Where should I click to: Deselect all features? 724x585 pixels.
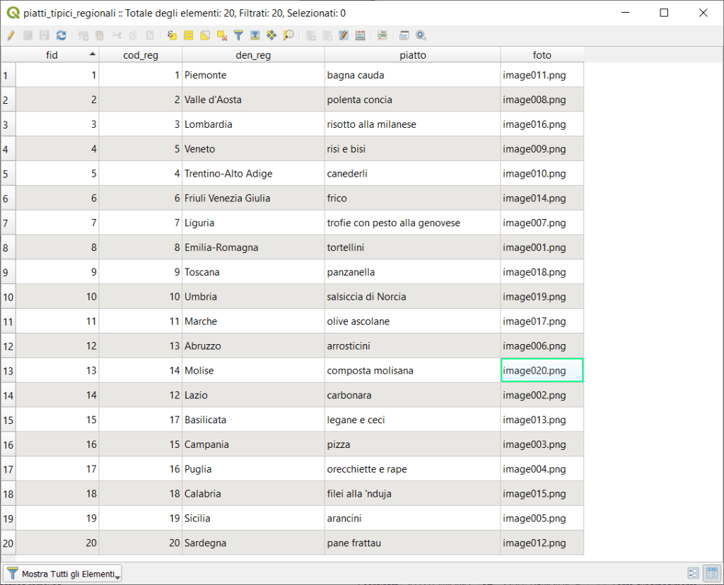point(222,35)
